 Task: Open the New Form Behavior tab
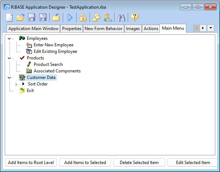pos(103,29)
